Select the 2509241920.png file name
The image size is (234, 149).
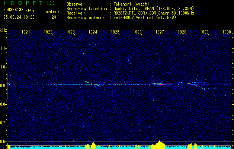[x=17, y=11]
